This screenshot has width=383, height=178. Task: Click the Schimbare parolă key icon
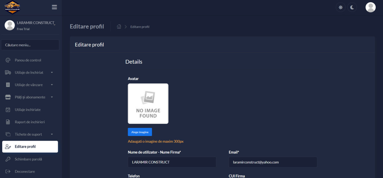click(x=8, y=159)
